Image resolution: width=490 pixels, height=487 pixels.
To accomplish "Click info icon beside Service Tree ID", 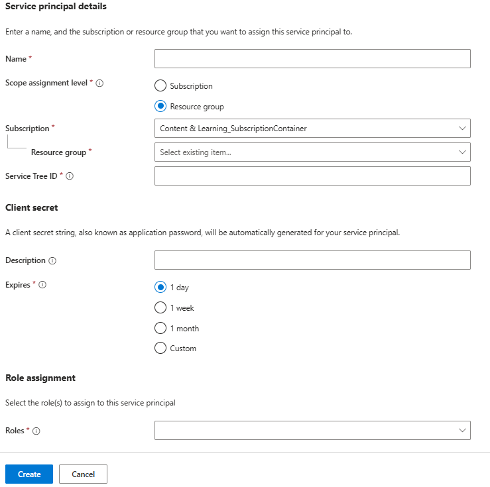I will [x=70, y=176].
